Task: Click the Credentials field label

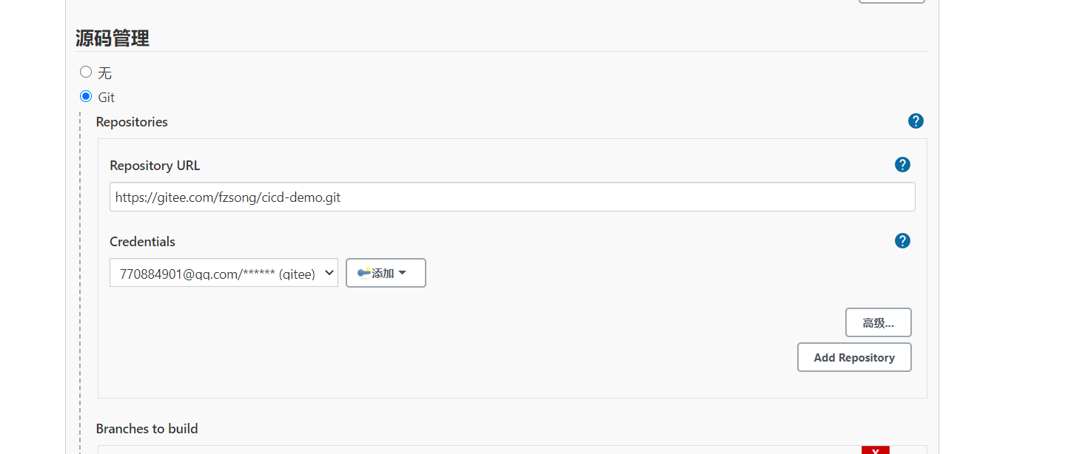Action: pos(142,242)
